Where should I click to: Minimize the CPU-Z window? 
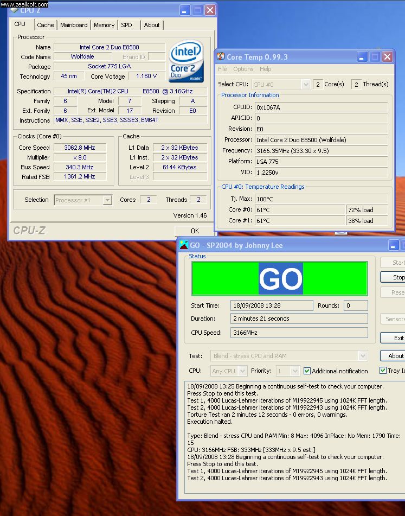[185, 10]
